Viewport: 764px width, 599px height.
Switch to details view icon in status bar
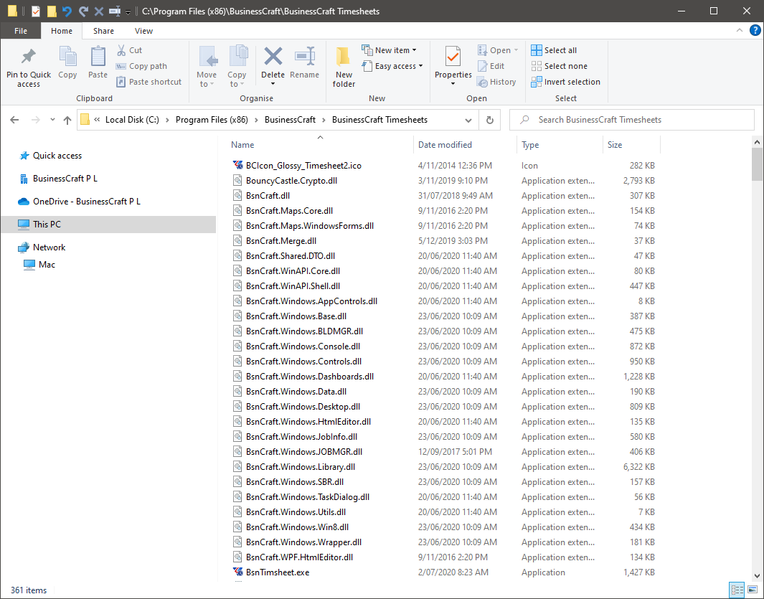coord(737,589)
